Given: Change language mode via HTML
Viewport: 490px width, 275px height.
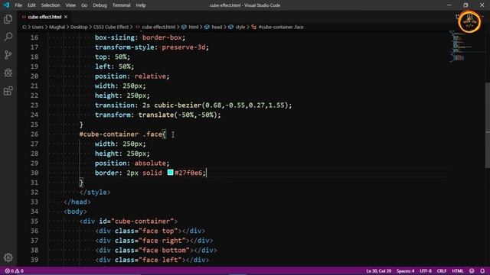Looking at the screenshot, I should [x=458, y=271].
